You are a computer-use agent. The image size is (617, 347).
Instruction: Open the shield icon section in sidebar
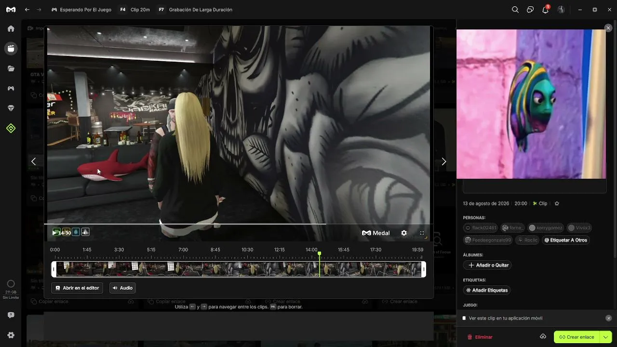click(x=11, y=108)
